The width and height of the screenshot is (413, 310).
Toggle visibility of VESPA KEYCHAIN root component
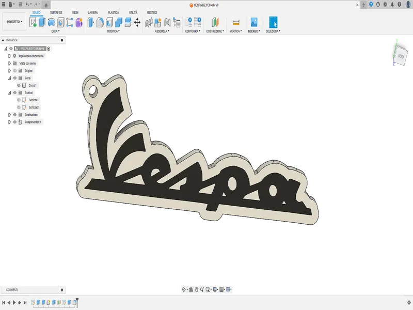11,49
